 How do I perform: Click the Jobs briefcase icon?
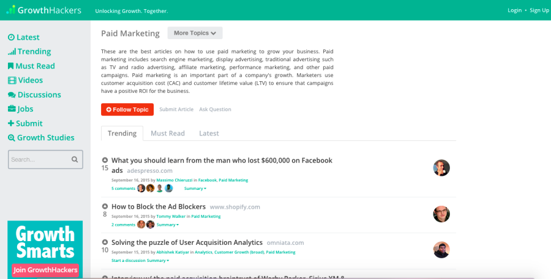pos(12,109)
